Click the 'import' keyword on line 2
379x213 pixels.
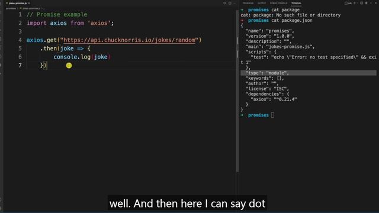coord(37,23)
